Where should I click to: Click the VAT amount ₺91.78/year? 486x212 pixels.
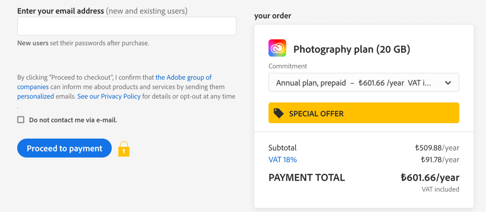[440, 160]
